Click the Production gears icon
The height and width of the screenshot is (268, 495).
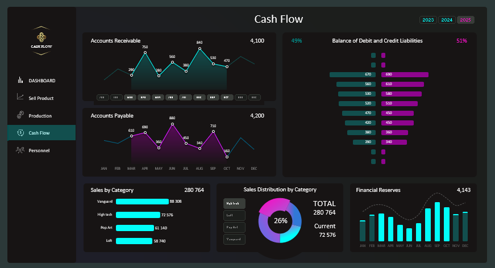click(x=20, y=115)
